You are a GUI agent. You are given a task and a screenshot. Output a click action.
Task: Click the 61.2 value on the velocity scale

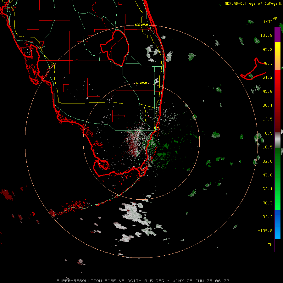(268, 77)
